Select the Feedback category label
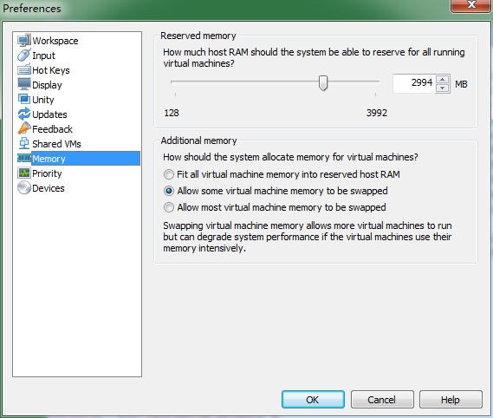Viewport: 493px width, 418px height. pyautogui.click(x=52, y=129)
